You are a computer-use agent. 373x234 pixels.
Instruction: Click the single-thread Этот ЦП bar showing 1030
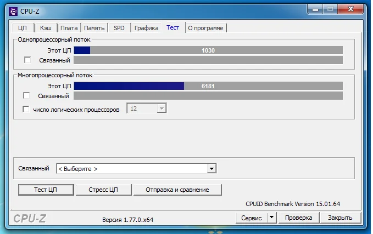208,50
